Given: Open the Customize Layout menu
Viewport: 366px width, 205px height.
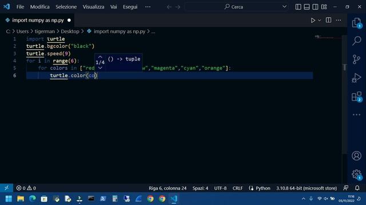Looking at the screenshot, I should pos(324,7).
